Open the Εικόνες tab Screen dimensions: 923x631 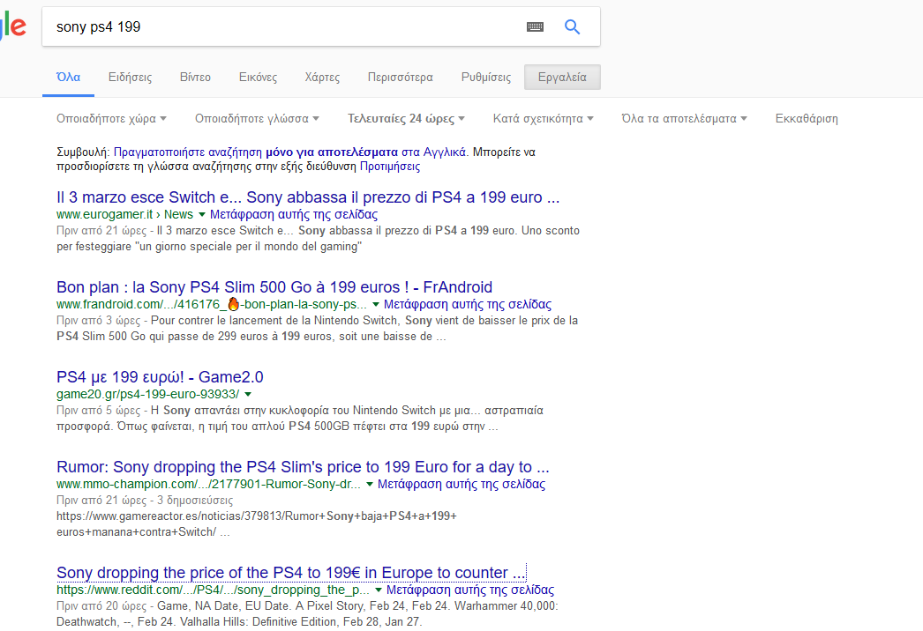pyautogui.click(x=258, y=77)
